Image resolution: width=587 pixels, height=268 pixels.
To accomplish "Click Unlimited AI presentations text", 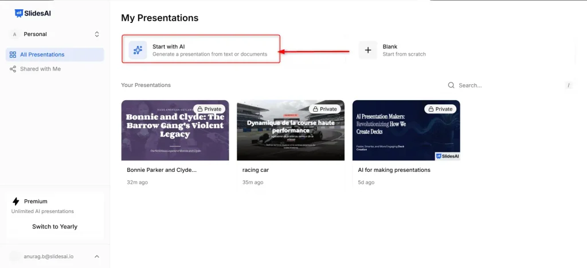I will click(x=42, y=211).
